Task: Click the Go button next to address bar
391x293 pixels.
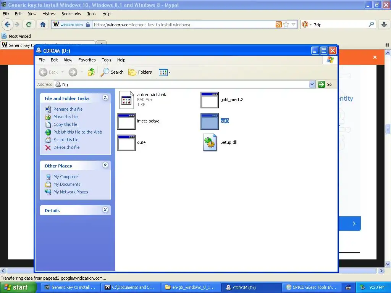Action: click(325, 84)
